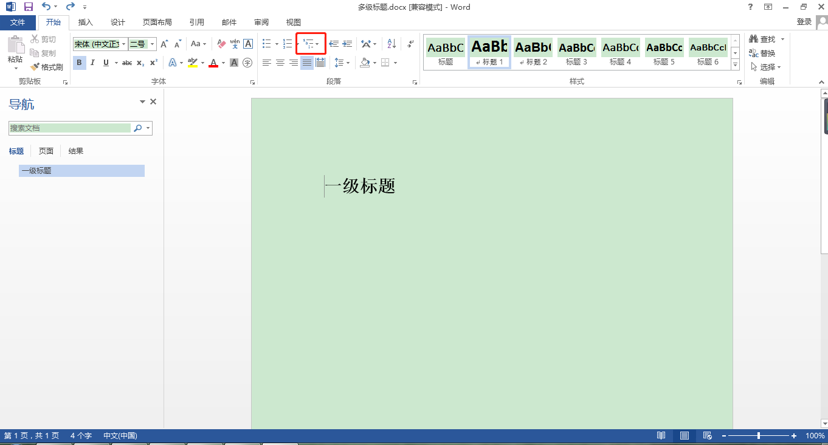828x445 pixels.
Task: Apply yellow text highlight color
Action: pos(193,63)
